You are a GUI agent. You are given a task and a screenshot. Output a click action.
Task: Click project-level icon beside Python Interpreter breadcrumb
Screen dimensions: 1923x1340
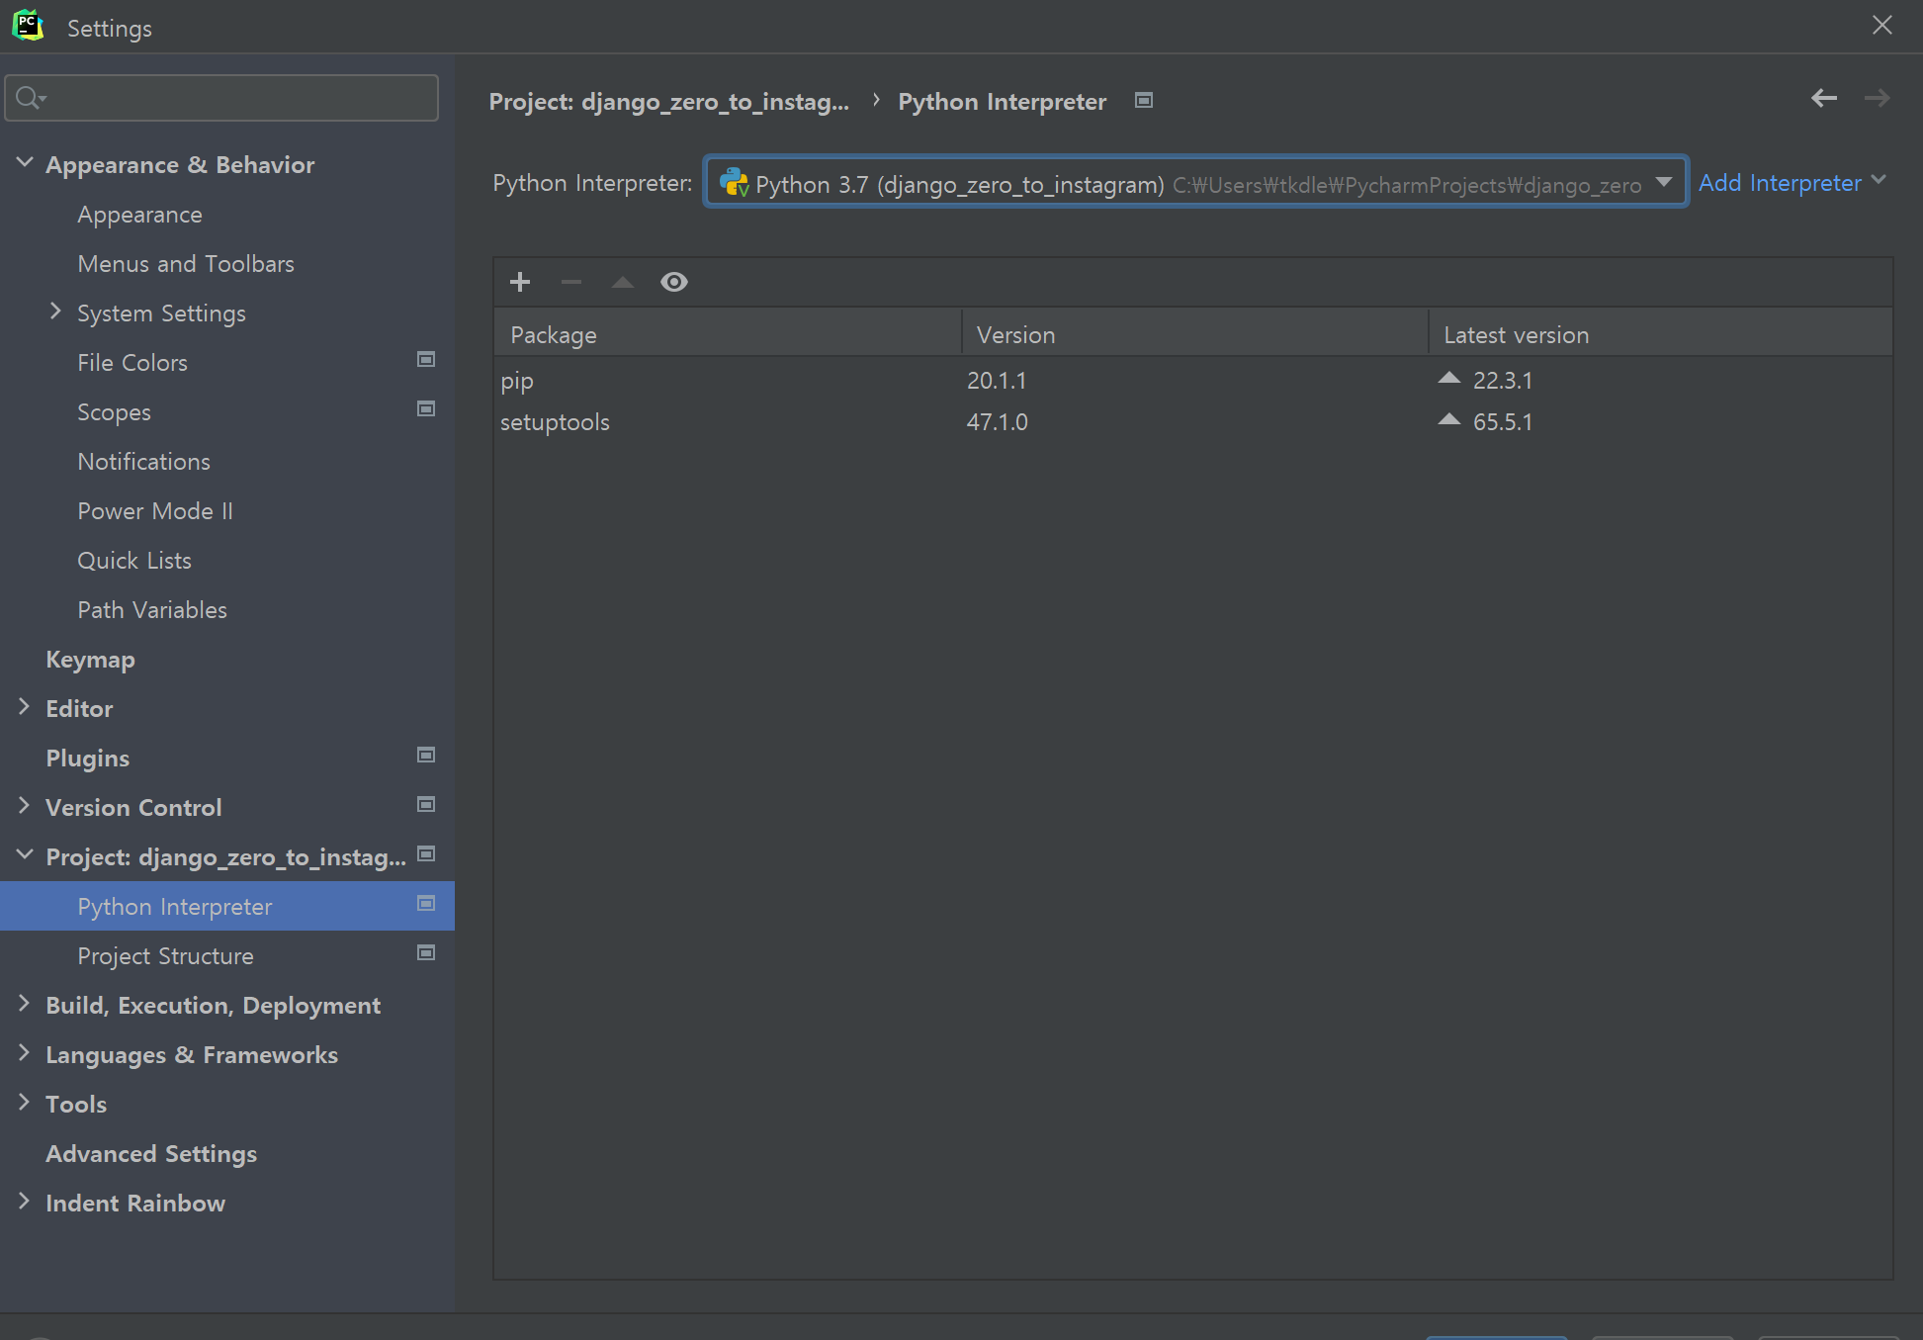point(1144,100)
